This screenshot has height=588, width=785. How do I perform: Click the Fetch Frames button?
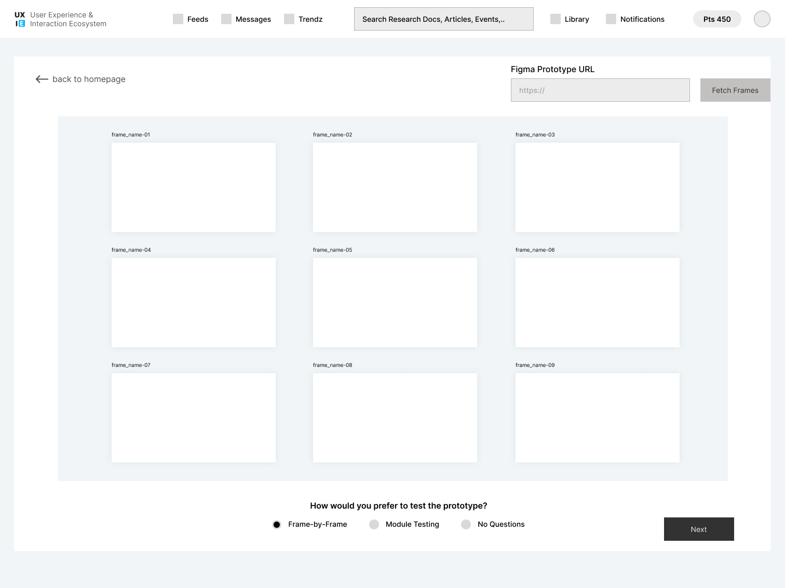coord(735,90)
